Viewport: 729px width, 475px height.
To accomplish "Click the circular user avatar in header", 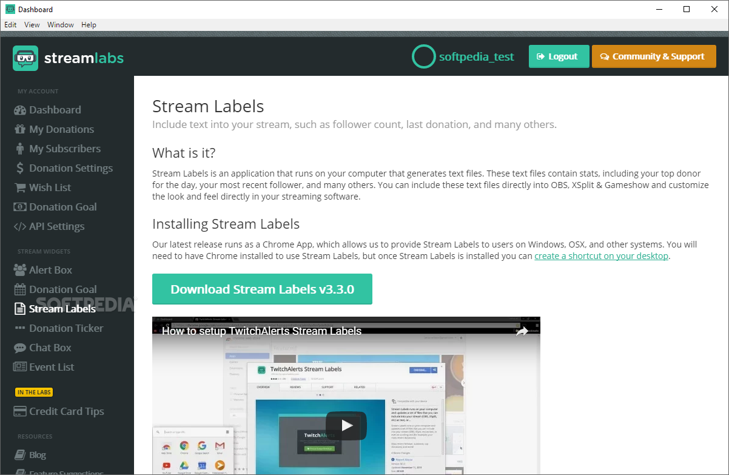I will [x=423, y=56].
